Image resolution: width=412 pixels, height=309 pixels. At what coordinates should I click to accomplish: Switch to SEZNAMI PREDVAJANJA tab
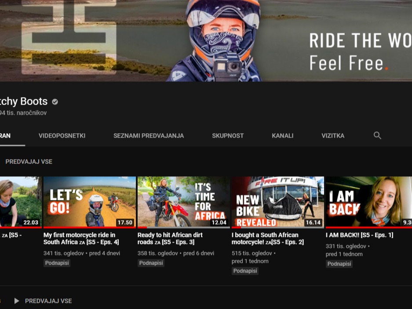coord(149,136)
